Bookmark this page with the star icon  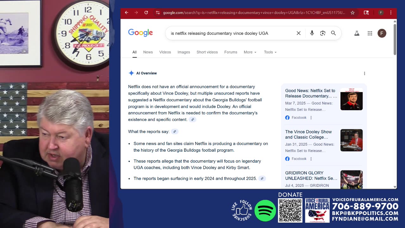click(x=352, y=13)
